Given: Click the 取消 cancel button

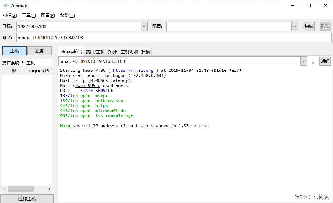Looking at the screenshot, I should (x=325, y=27).
